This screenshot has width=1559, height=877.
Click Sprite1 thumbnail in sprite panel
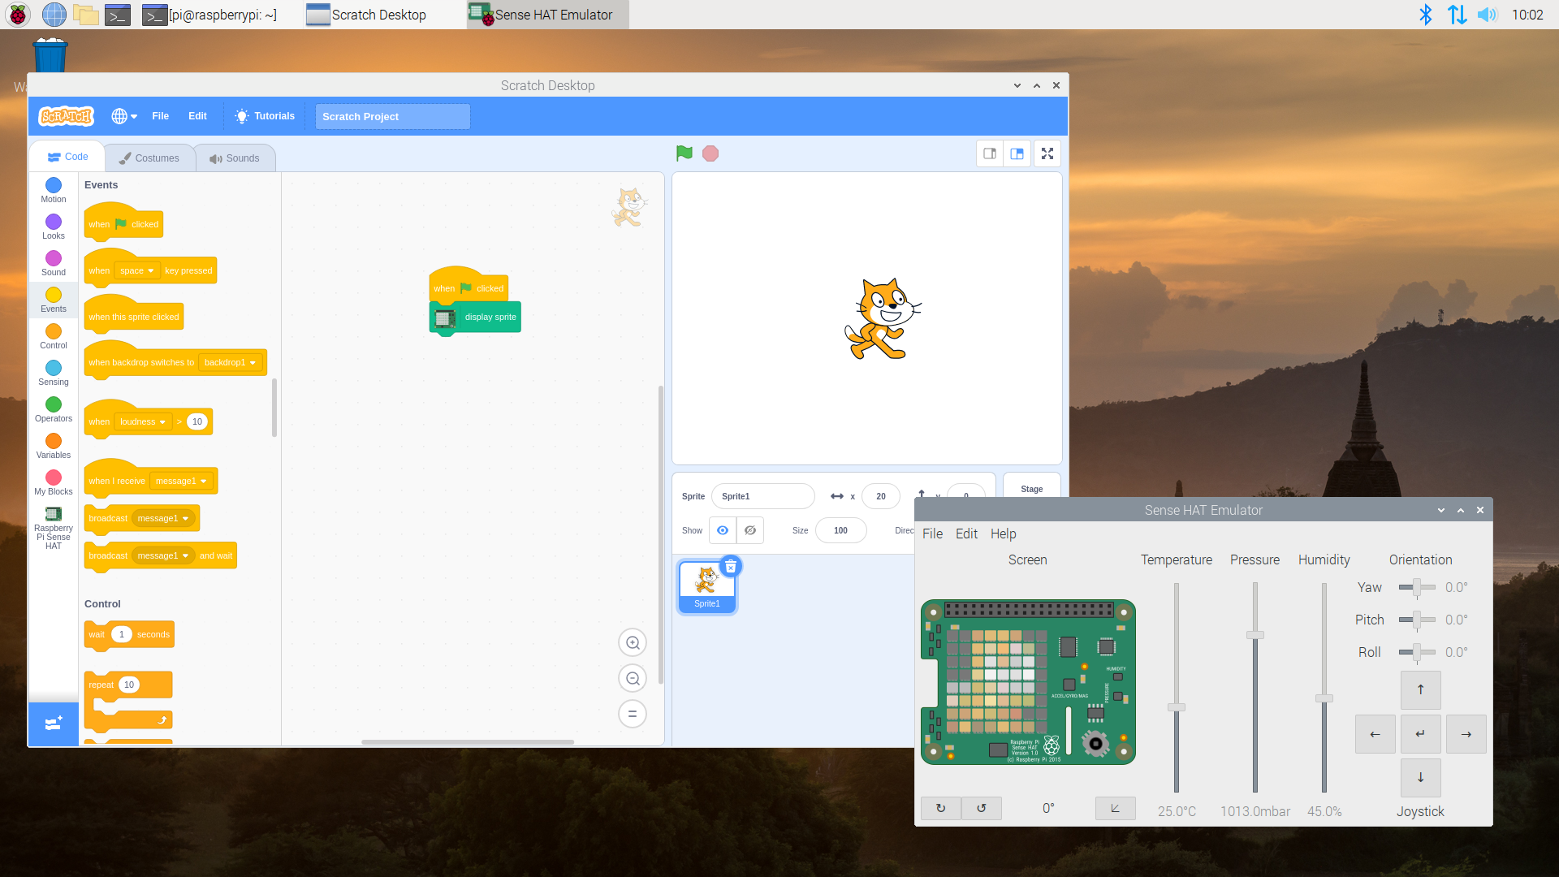706,584
